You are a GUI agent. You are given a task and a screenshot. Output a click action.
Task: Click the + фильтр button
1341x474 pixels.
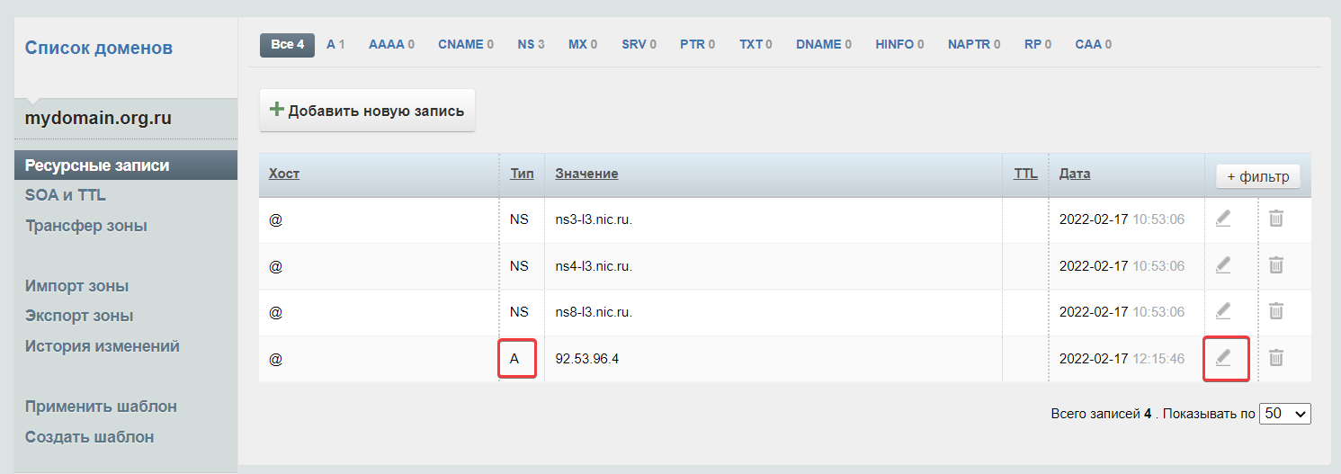(1257, 176)
